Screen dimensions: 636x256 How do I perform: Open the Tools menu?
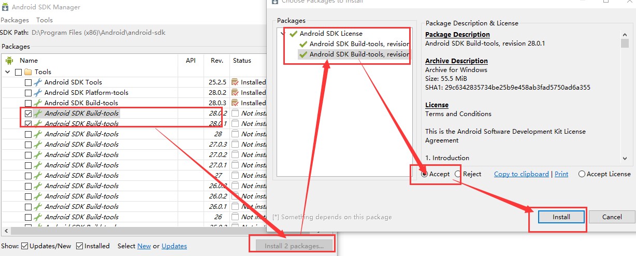click(x=45, y=20)
